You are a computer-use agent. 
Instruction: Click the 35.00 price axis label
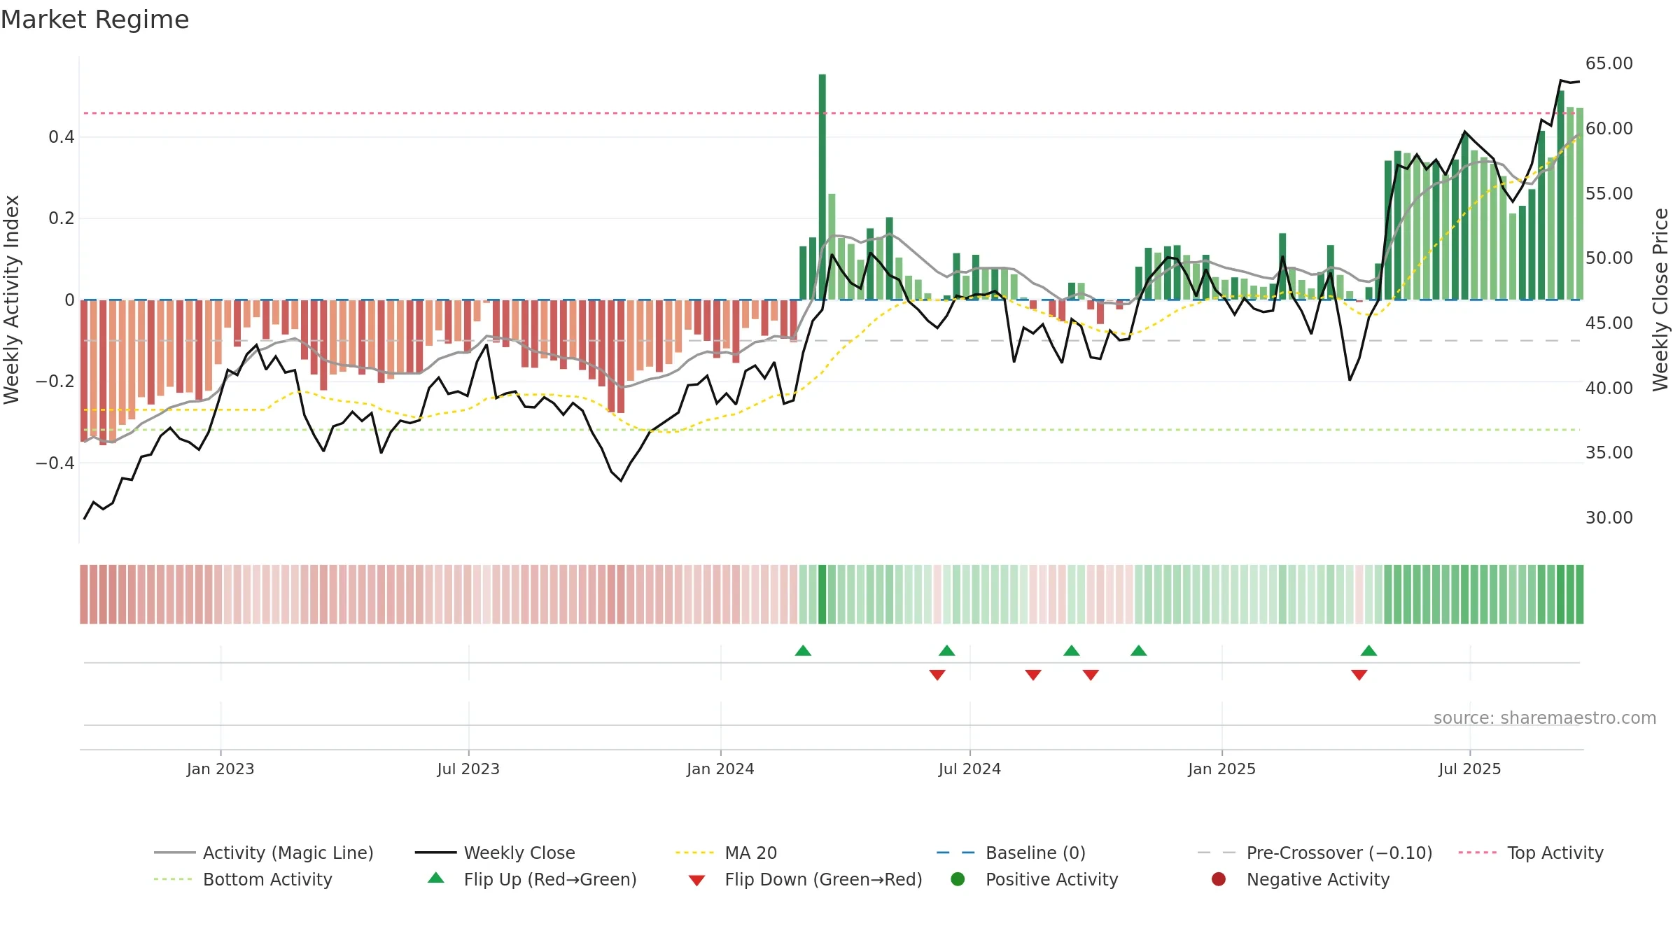point(1609,453)
